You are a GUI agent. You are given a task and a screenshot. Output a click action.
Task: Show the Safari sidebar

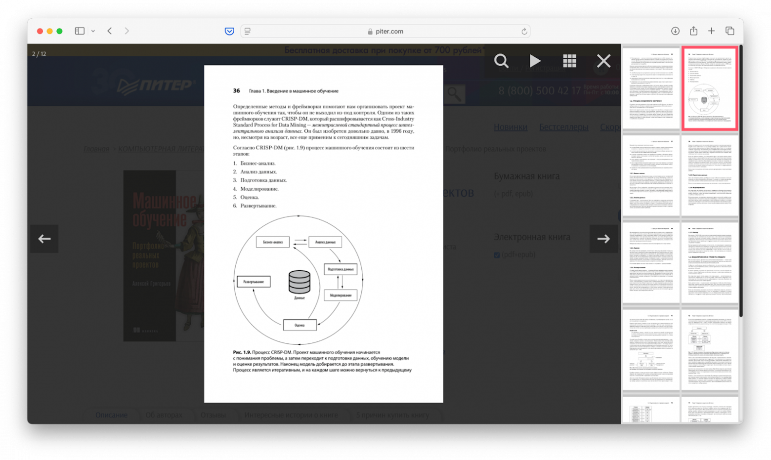coord(80,31)
